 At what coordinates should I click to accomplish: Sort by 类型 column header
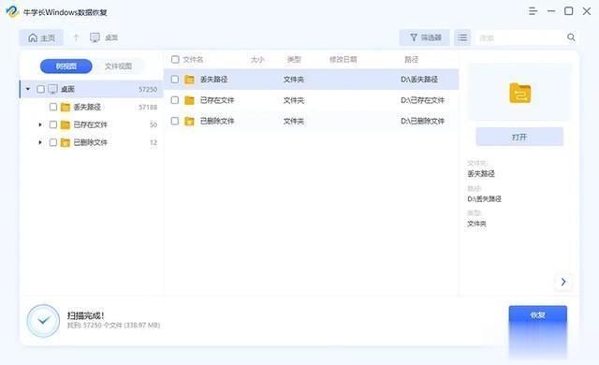[x=294, y=60]
